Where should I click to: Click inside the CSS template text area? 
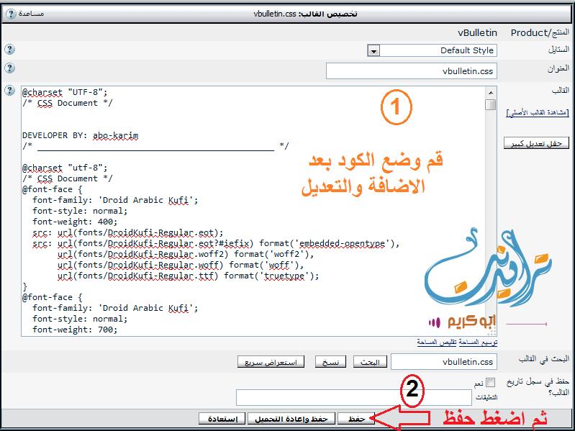click(x=253, y=211)
